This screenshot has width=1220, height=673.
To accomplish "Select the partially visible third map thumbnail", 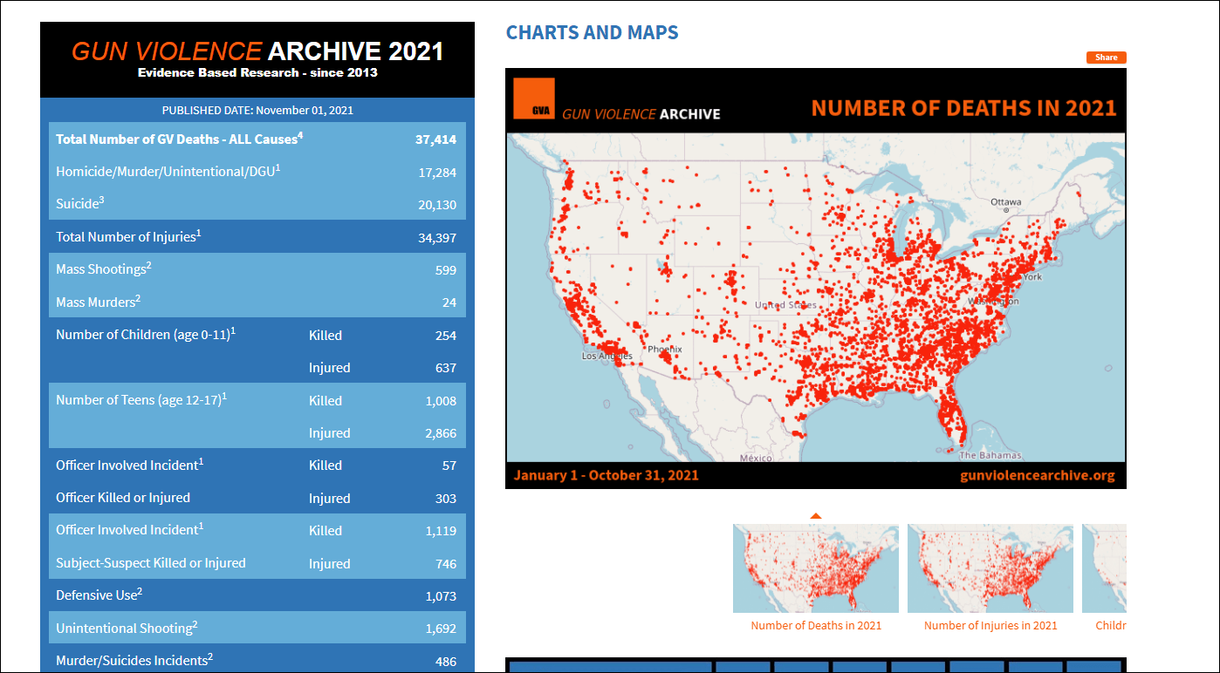I will [x=1104, y=568].
